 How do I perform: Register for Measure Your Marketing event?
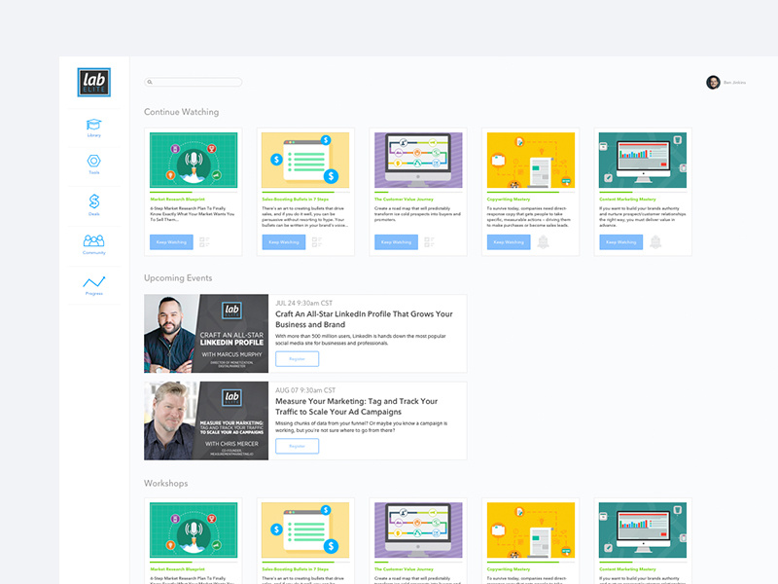(297, 446)
